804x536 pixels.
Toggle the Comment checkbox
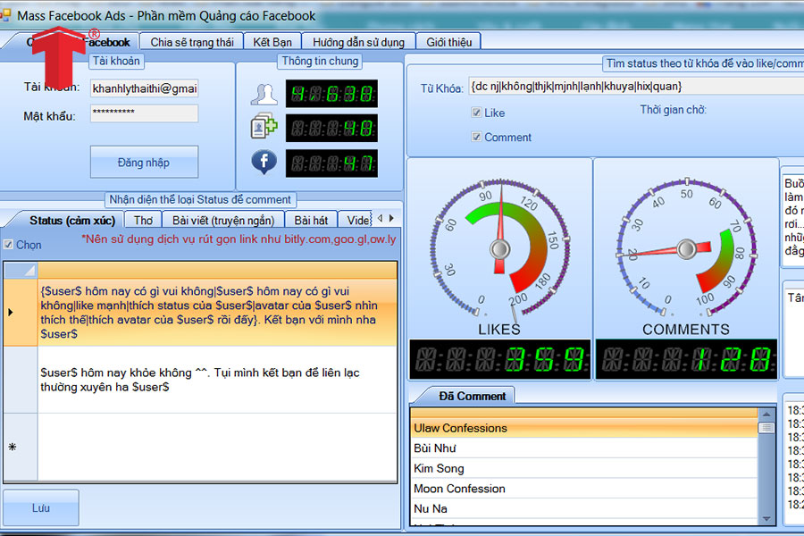click(476, 137)
